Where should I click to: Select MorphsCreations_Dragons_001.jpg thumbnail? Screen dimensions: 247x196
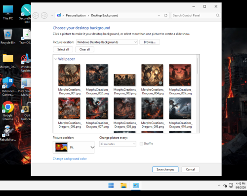(69, 75)
